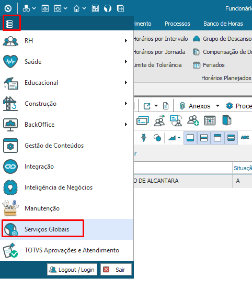
Task: Toggle the top panel layout button
Action: [217, 138]
